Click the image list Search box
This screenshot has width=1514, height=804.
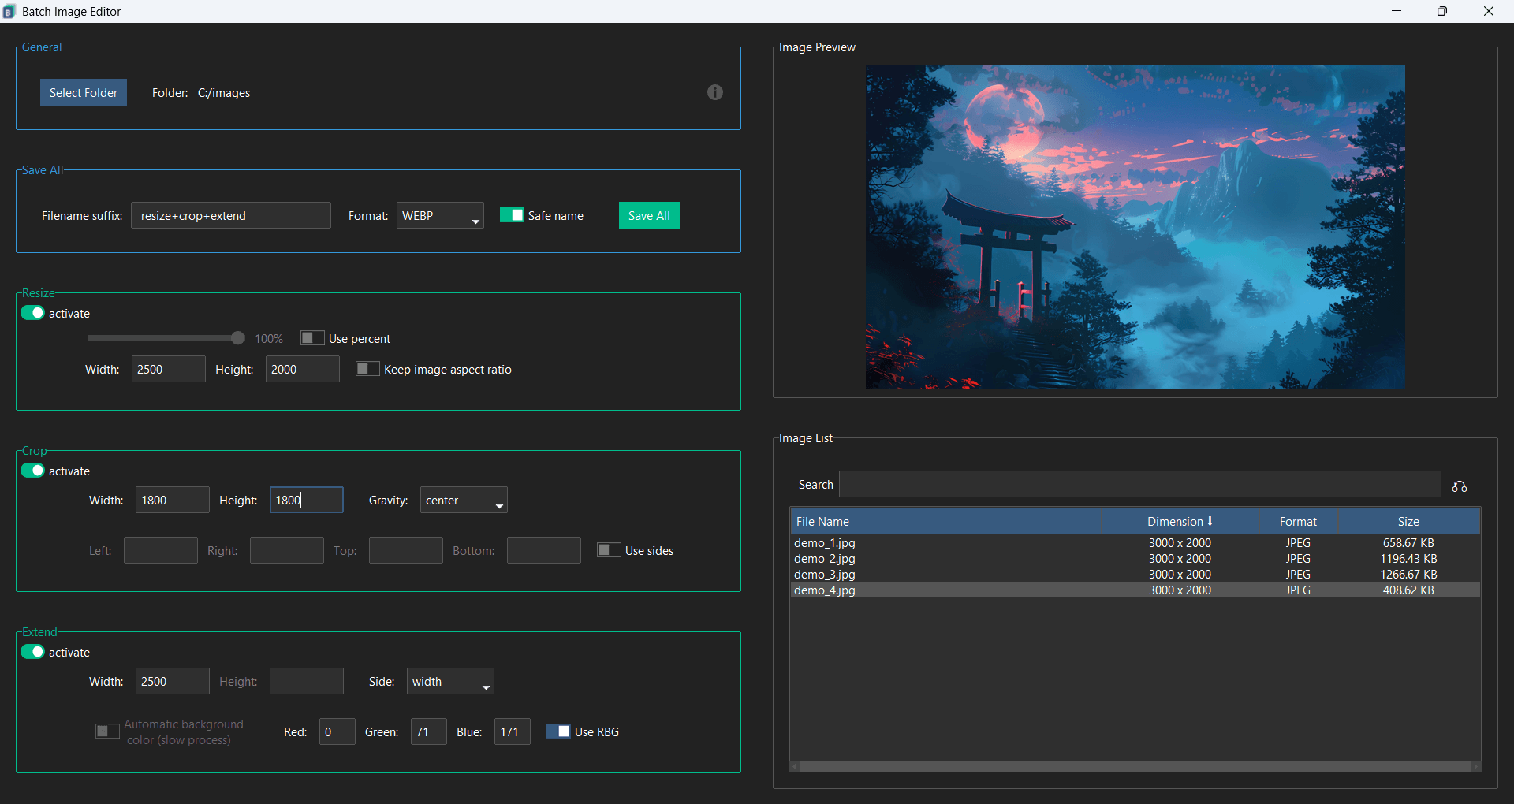1140,484
